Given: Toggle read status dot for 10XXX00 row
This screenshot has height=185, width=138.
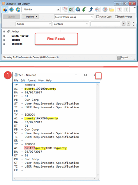Looking at the screenshot, I should click(4, 44).
